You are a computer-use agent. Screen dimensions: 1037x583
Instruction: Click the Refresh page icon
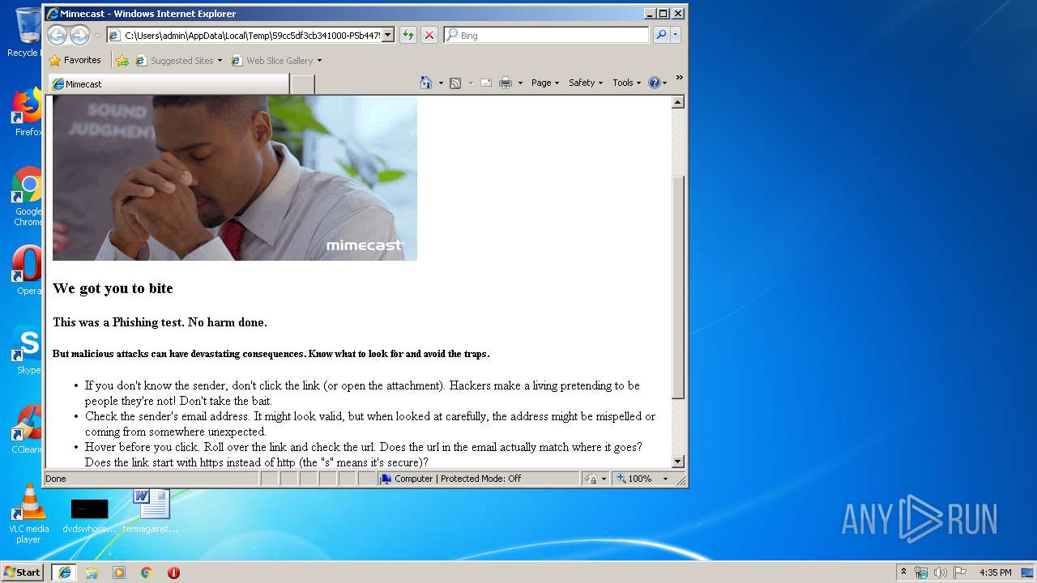[x=408, y=35]
